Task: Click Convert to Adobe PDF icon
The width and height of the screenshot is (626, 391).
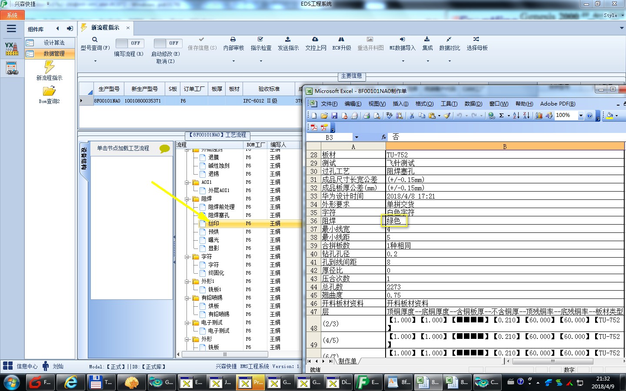Action: pos(314,127)
